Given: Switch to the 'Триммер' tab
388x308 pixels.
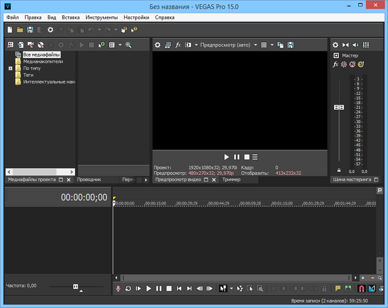Looking at the screenshot, I should tap(231, 180).
